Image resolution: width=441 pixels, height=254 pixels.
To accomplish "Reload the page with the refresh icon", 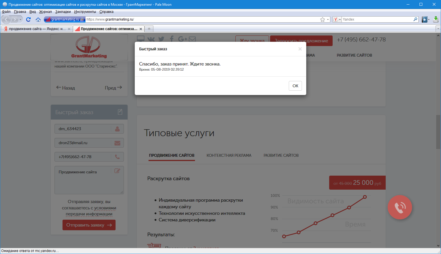I will point(28,19).
